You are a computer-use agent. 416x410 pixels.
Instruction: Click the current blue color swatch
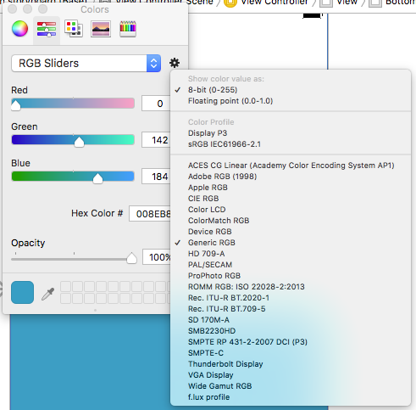22,292
